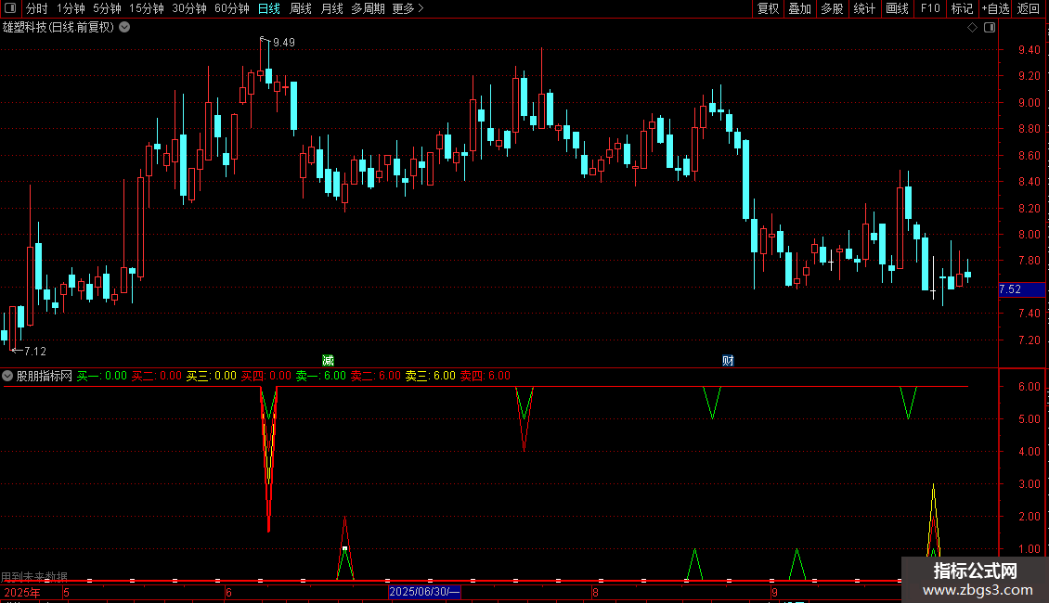Screen dimensions: 1049x603
Task: Click the 9.49 high price label
Action: [284, 42]
